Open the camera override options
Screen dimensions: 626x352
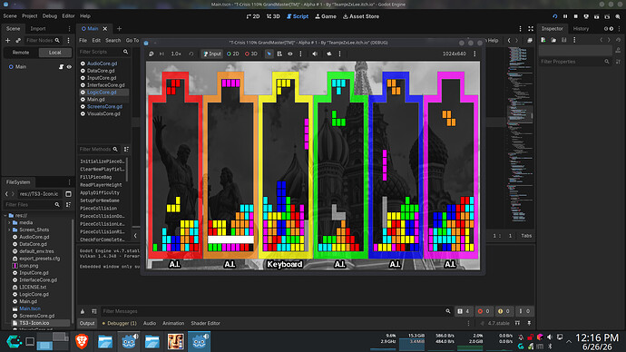click(340, 54)
